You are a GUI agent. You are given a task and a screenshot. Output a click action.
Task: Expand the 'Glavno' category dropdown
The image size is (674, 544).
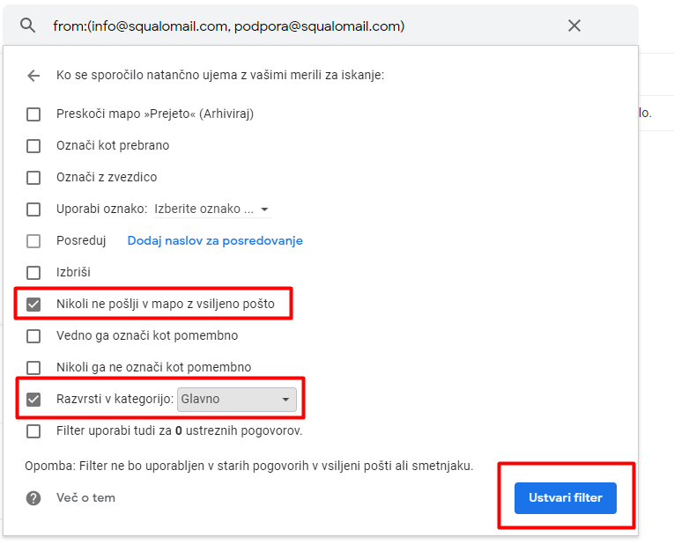(236, 400)
